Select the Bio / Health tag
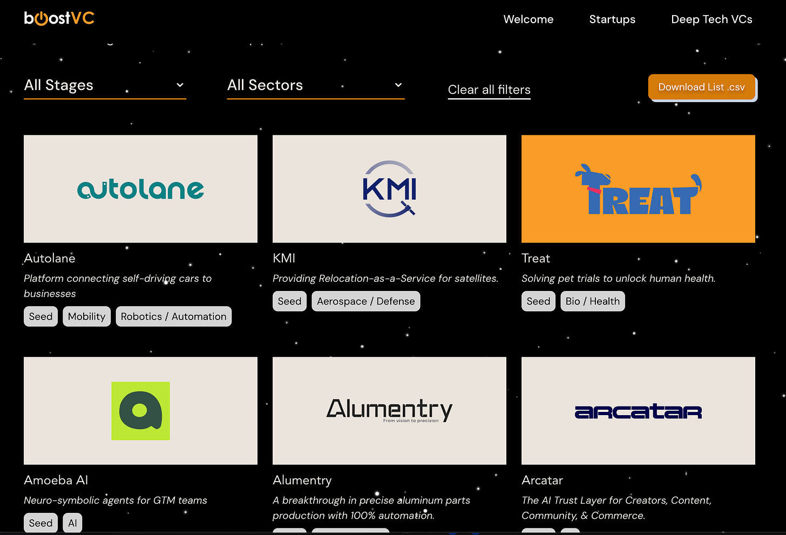Viewport: 786px width, 535px height. click(593, 301)
